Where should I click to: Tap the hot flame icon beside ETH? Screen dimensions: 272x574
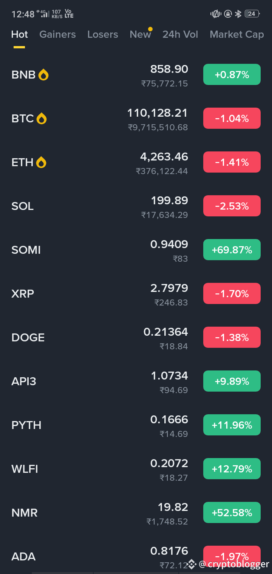tap(41, 162)
